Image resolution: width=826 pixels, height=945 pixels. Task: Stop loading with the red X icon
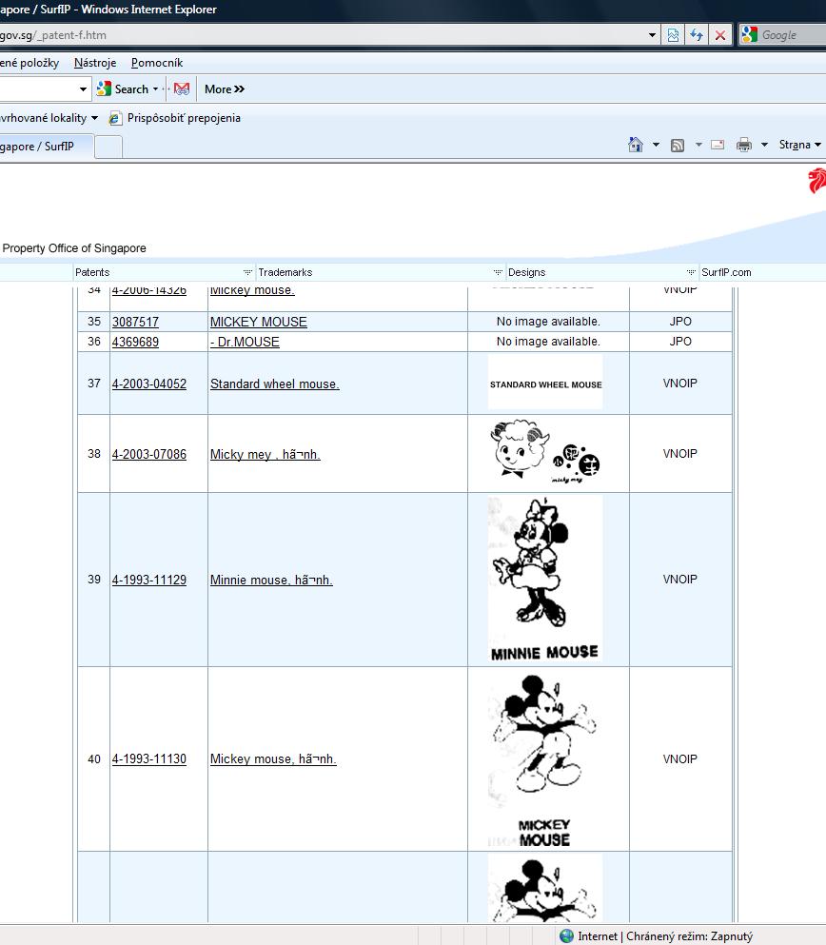point(720,35)
